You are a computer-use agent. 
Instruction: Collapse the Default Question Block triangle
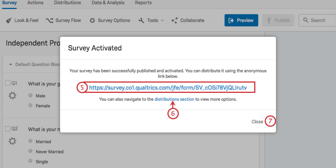(x=11, y=64)
